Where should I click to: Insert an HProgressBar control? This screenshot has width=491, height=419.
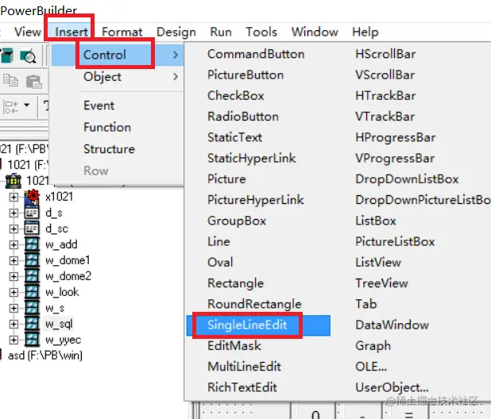pyautogui.click(x=395, y=137)
